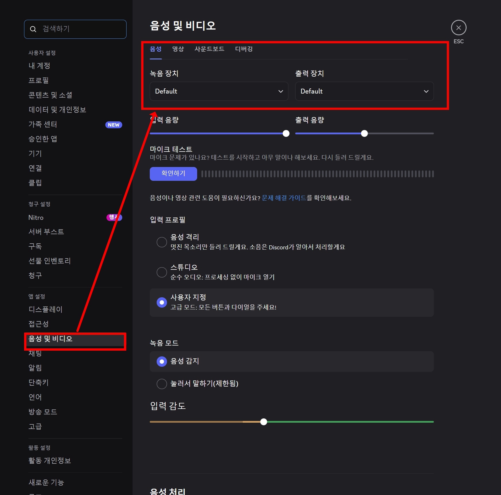
Task: Open 내 계정 in the sidebar
Action: coord(39,66)
